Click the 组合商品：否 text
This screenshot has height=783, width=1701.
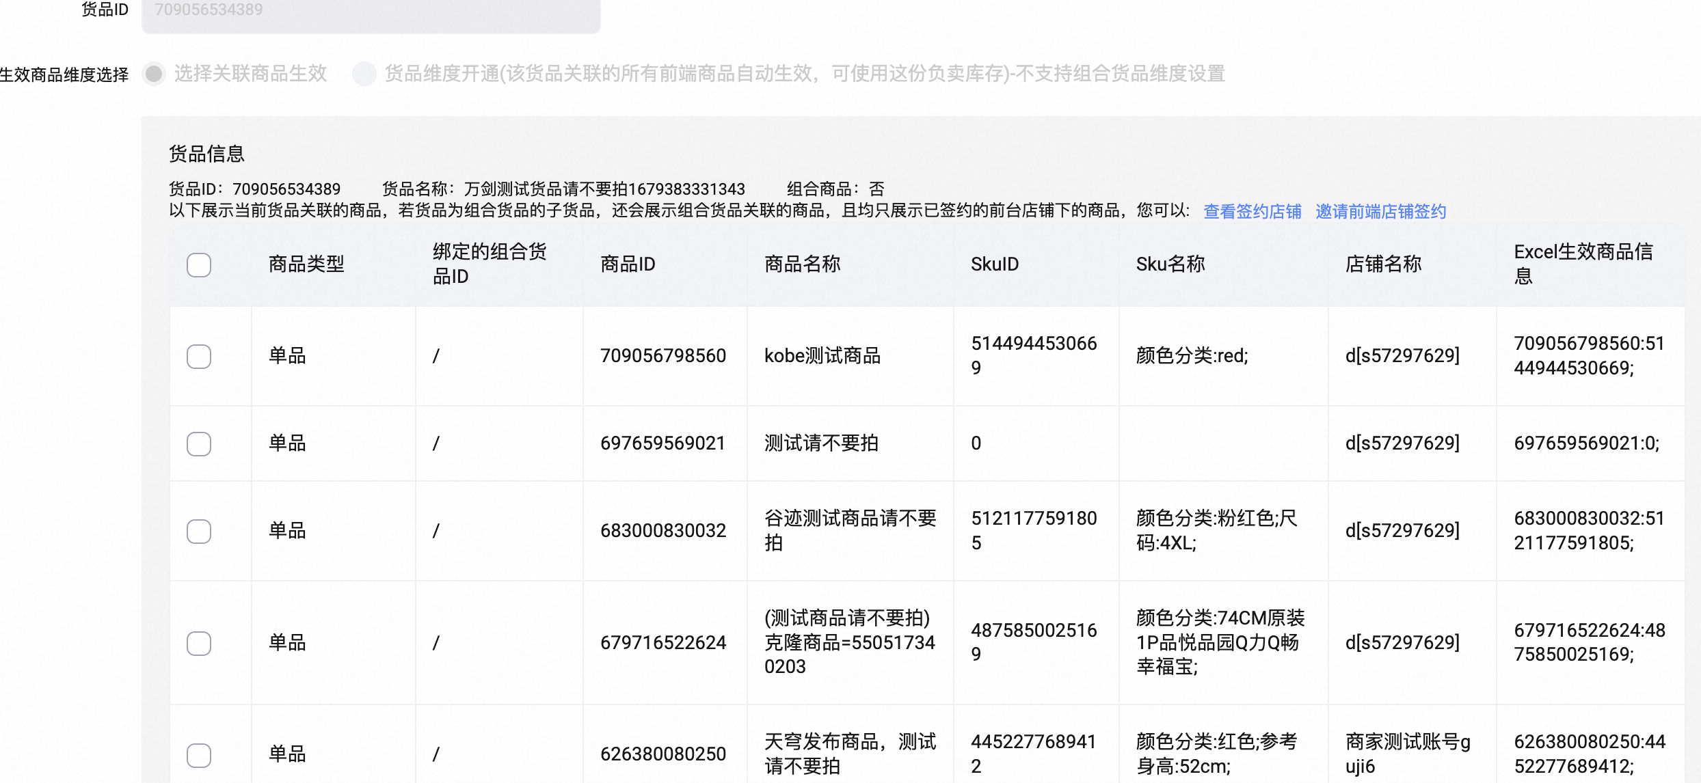pyautogui.click(x=835, y=189)
